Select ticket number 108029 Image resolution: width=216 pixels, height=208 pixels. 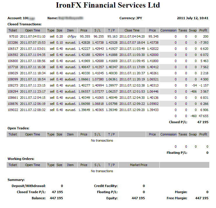[x=13, y=73]
